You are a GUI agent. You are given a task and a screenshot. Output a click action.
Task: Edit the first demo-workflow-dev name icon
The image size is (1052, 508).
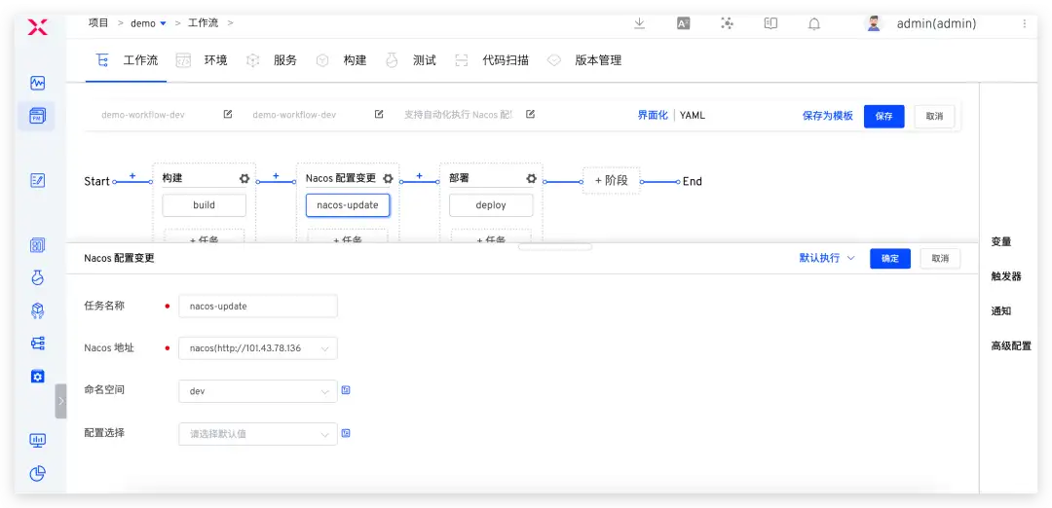[227, 114]
